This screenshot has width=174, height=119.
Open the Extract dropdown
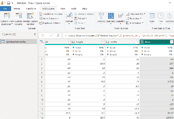click(80, 18)
